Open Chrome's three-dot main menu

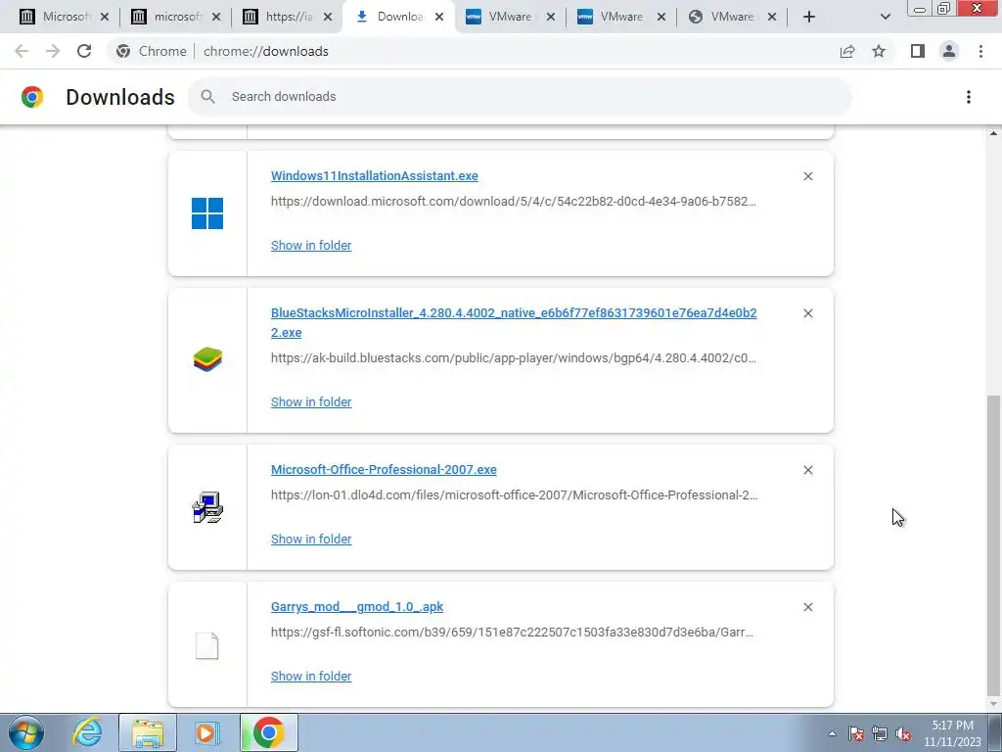(980, 51)
